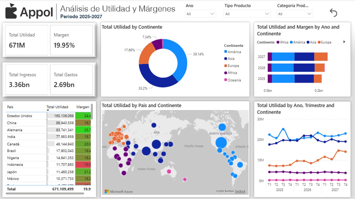
Task: Reset the report with the circular back arrow
Action: point(333,12)
